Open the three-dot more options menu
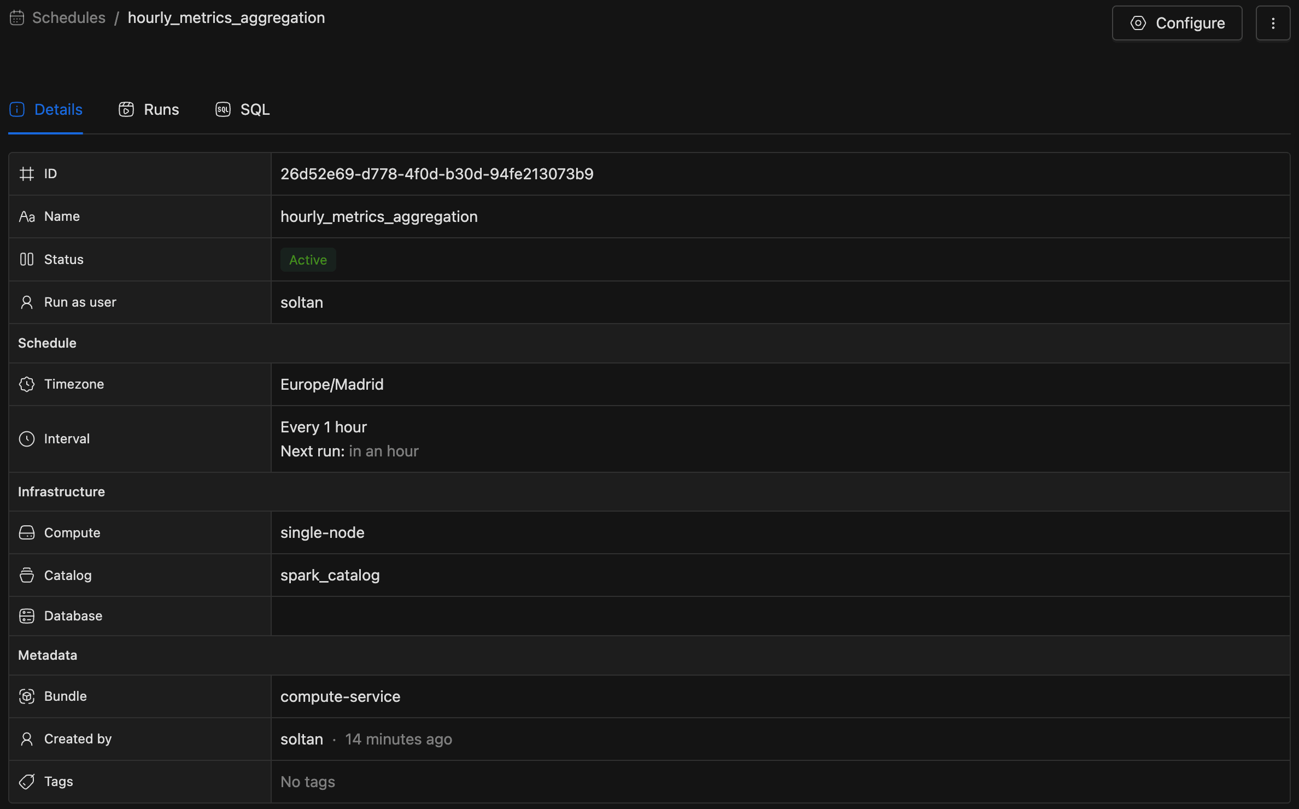 pos(1273,23)
